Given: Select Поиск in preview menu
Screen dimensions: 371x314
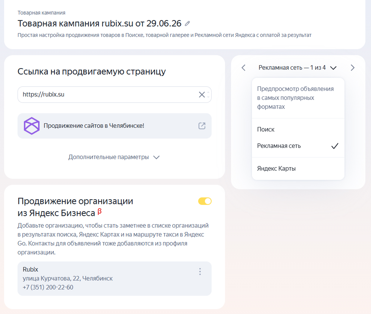Looking at the screenshot, I should tap(298, 129).
